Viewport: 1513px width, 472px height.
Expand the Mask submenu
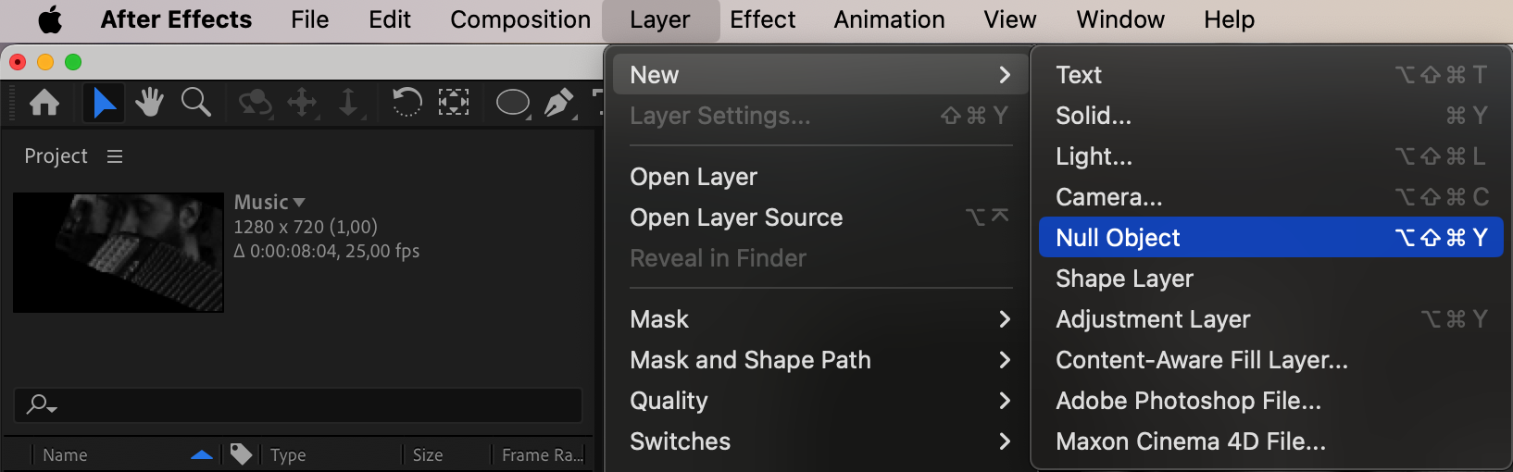coord(818,319)
